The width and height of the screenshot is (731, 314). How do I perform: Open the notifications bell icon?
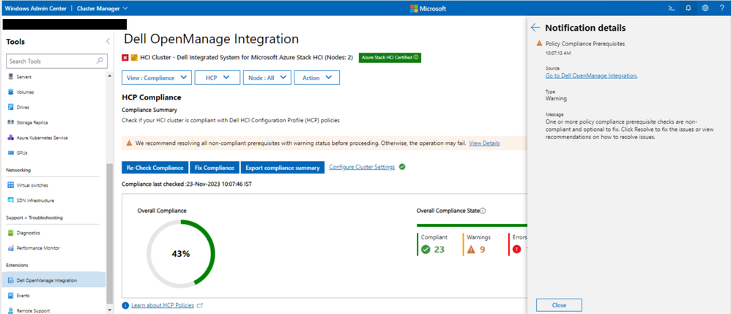(688, 8)
